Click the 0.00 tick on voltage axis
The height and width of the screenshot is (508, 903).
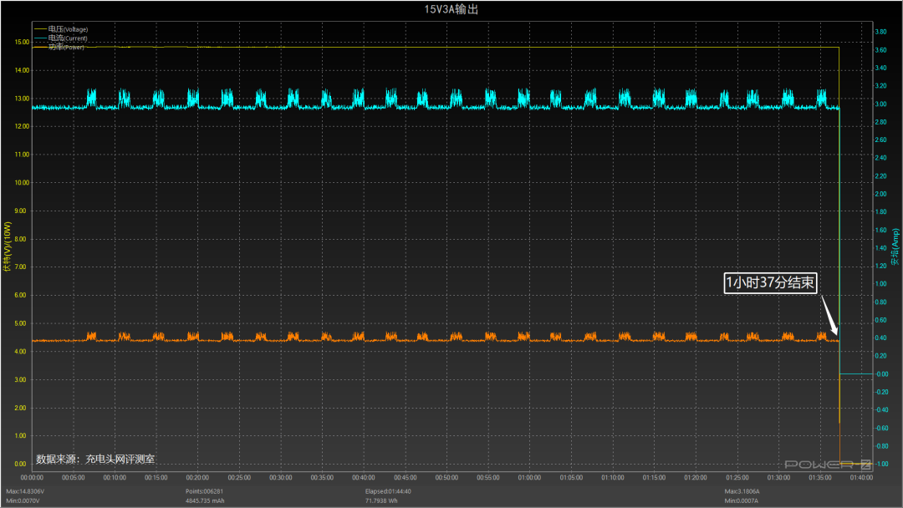coord(21,464)
